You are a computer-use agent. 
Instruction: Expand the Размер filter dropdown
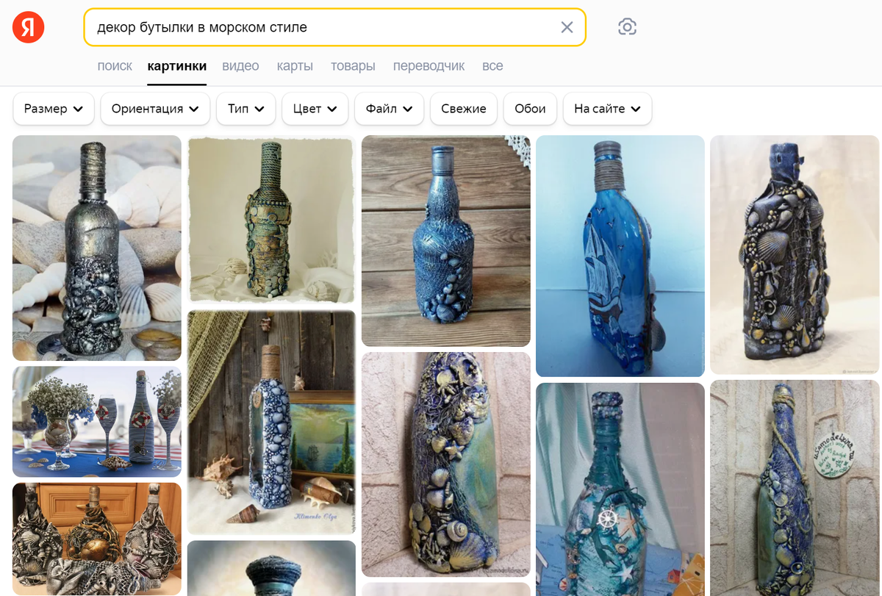[53, 108]
